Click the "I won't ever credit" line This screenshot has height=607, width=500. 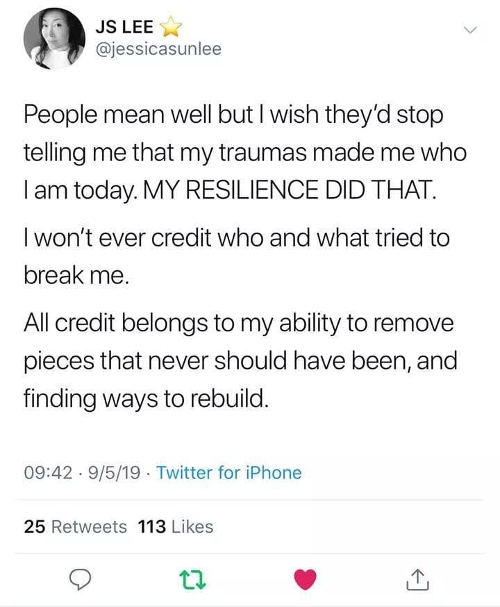[x=236, y=238]
